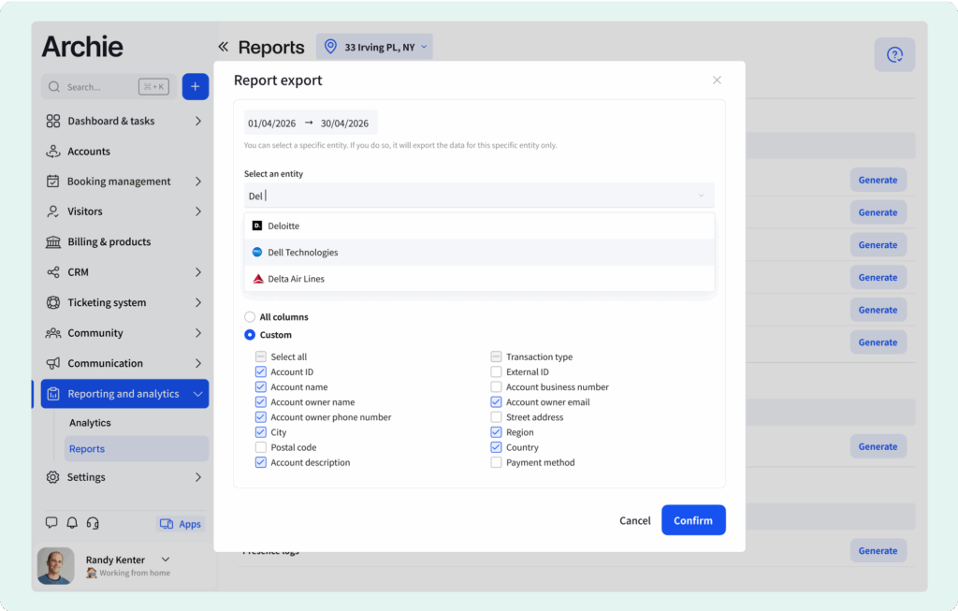The image size is (958, 611).
Task: Open the chat bubble icon
Action: 51,523
